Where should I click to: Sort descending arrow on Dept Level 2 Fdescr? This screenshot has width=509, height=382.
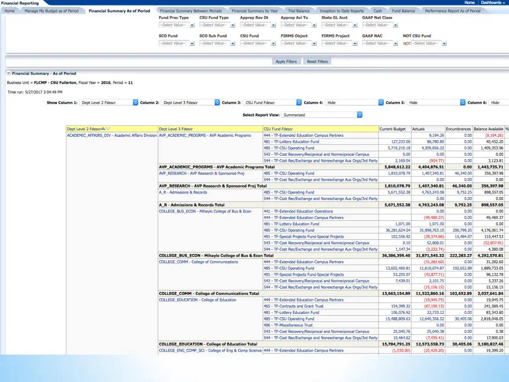[108, 129]
